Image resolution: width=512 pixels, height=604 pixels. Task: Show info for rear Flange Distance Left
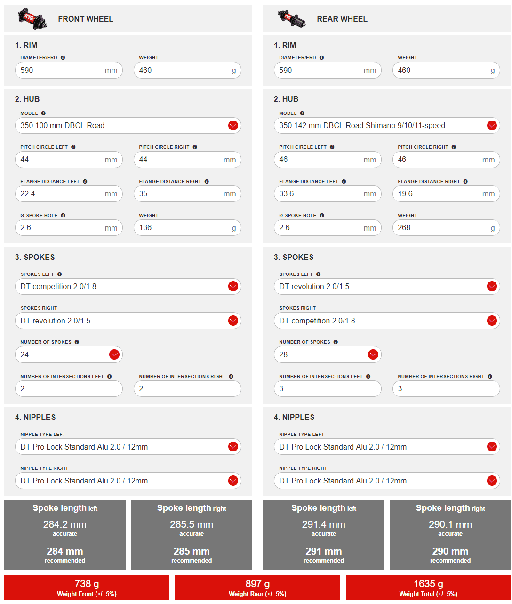click(344, 181)
